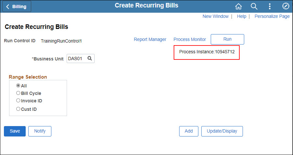Click inside the Business Unit field
Viewport: 293px width, 155px height.
pos(76,58)
